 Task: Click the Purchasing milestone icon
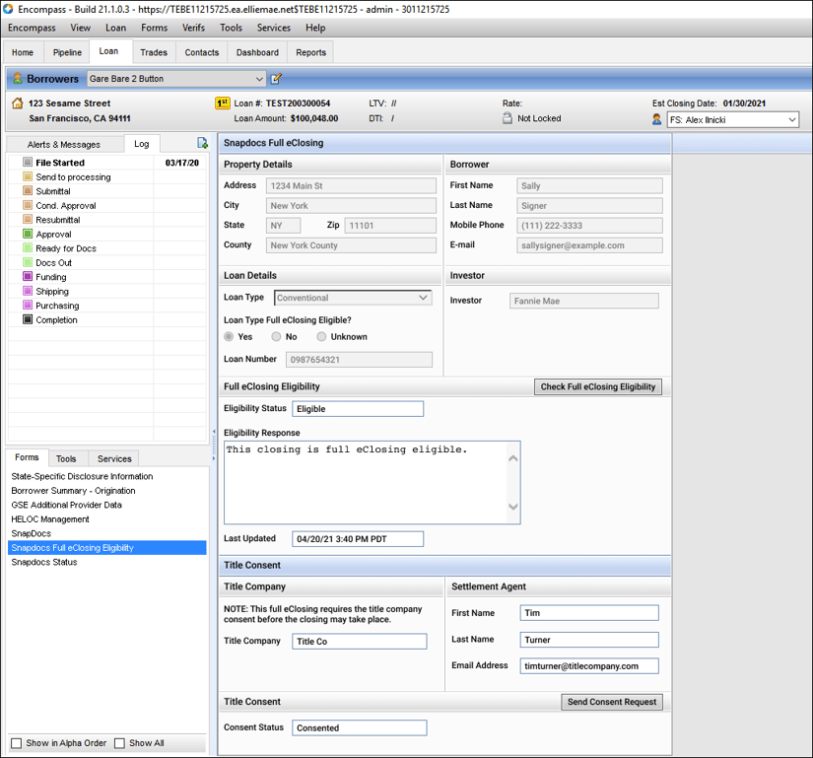[x=28, y=305]
